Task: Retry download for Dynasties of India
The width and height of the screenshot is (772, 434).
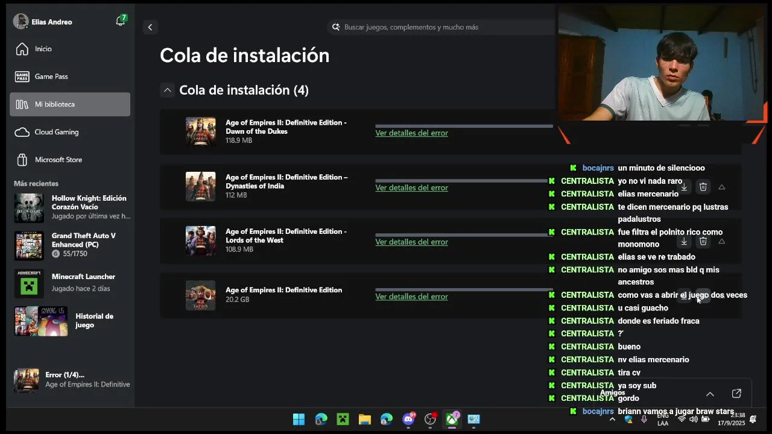Action: pyautogui.click(x=684, y=187)
